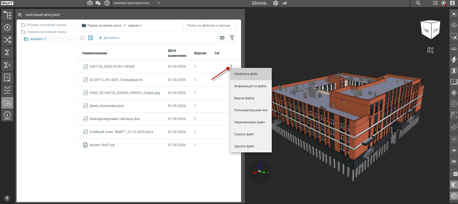Open the chat messages icon

pos(98,3)
